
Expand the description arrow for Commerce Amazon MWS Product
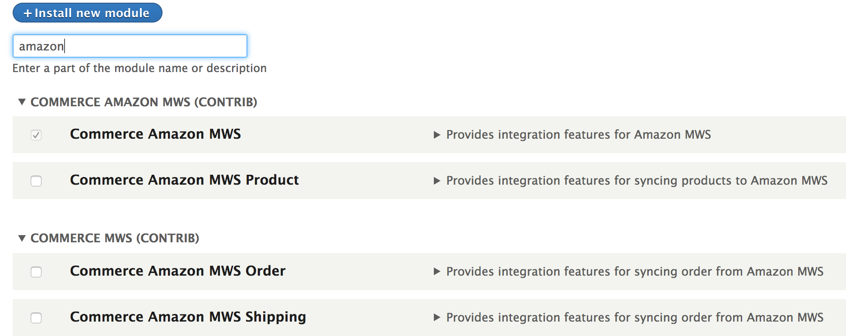[437, 181]
